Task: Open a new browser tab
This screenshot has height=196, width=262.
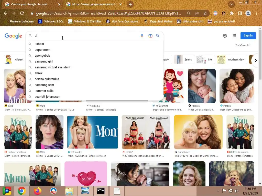Action: tap(130, 4)
